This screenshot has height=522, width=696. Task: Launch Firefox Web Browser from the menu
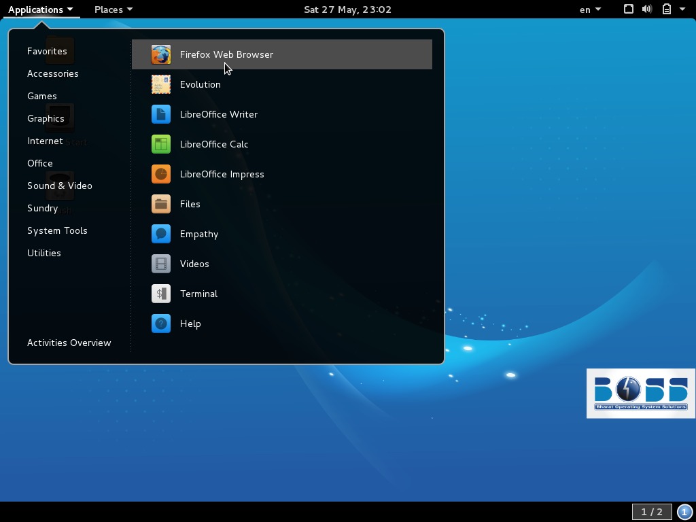[x=226, y=54]
